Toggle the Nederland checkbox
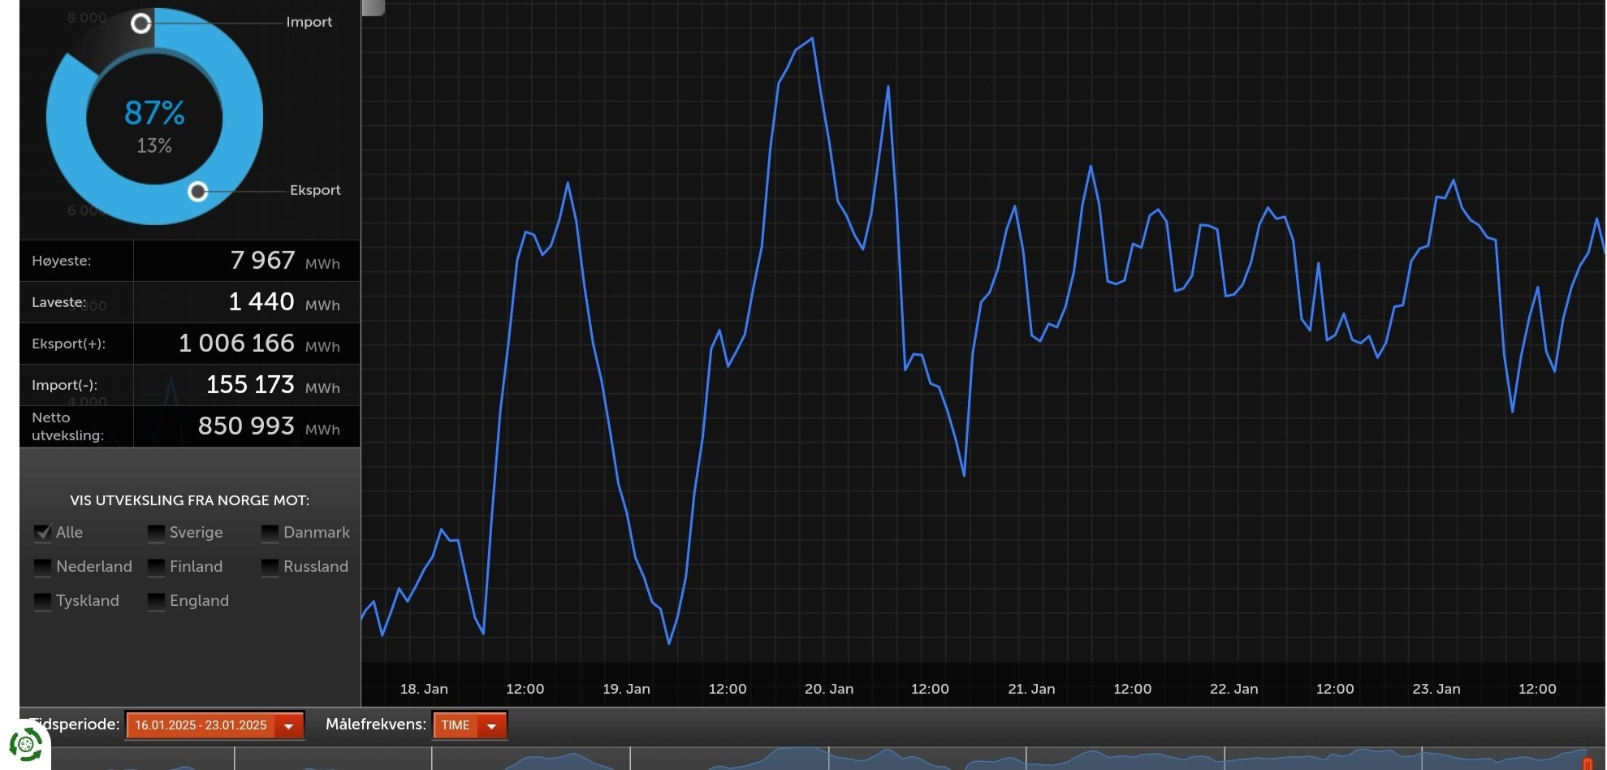The height and width of the screenshot is (770, 1607). click(x=42, y=567)
